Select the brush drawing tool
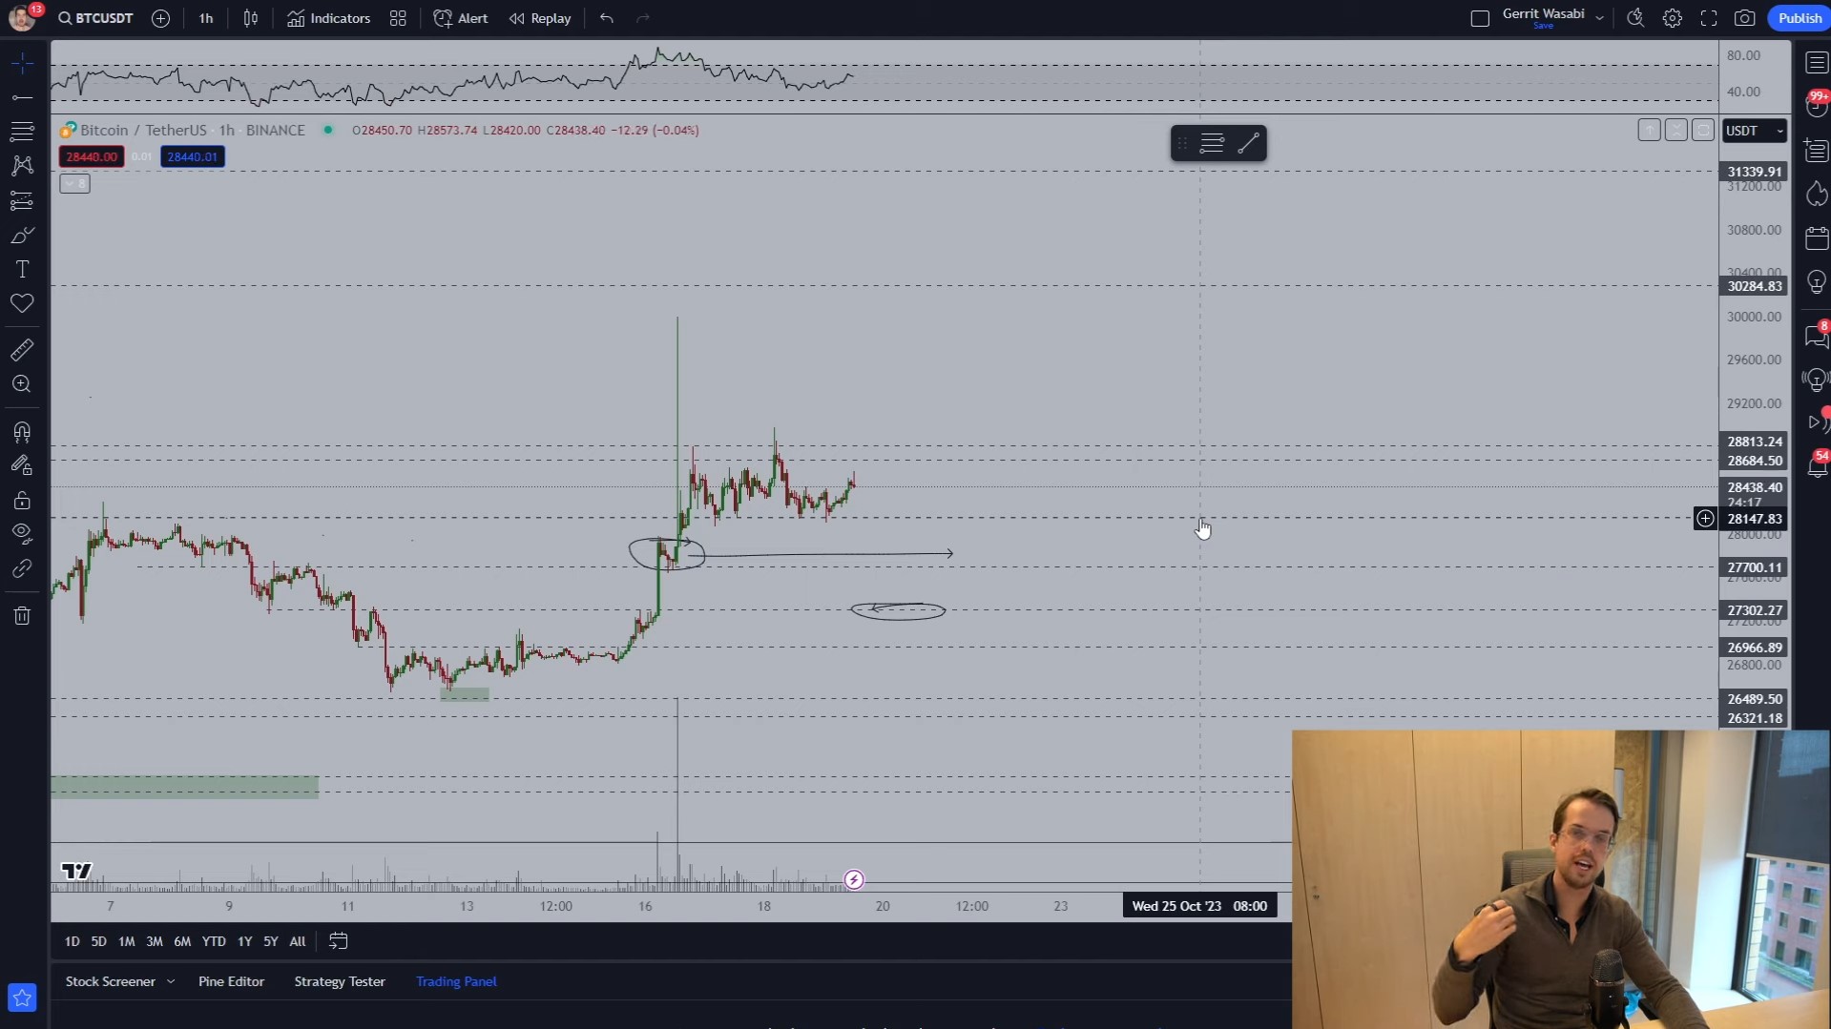This screenshot has width=1831, height=1029. tap(22, 235)
